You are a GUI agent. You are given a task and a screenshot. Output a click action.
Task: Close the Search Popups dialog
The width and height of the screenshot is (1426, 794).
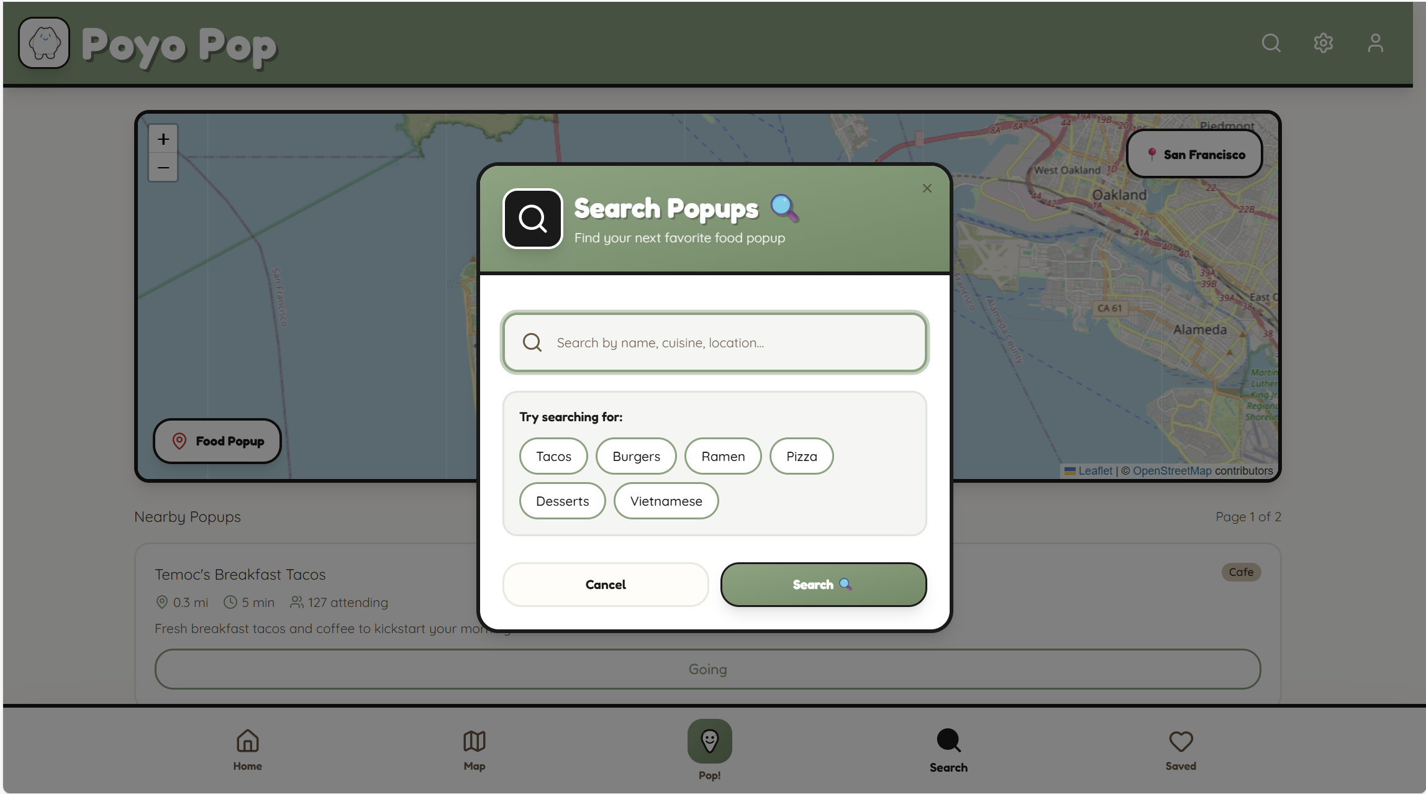coord(927,188)
